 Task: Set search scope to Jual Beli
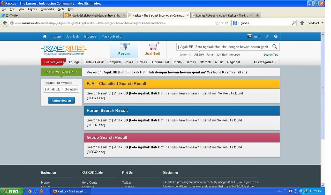click(x=222, y=55)
